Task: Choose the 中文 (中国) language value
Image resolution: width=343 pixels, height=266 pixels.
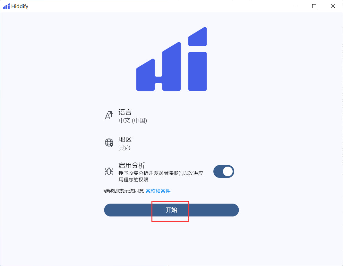Action: pos(133,121)
